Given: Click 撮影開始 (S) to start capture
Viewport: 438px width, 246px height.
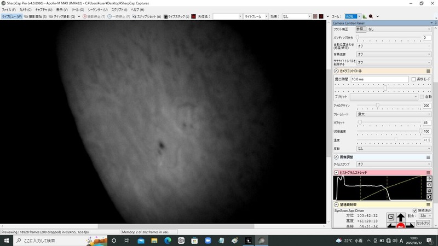Looking at the screenshot, I should [x=36, y=16].
